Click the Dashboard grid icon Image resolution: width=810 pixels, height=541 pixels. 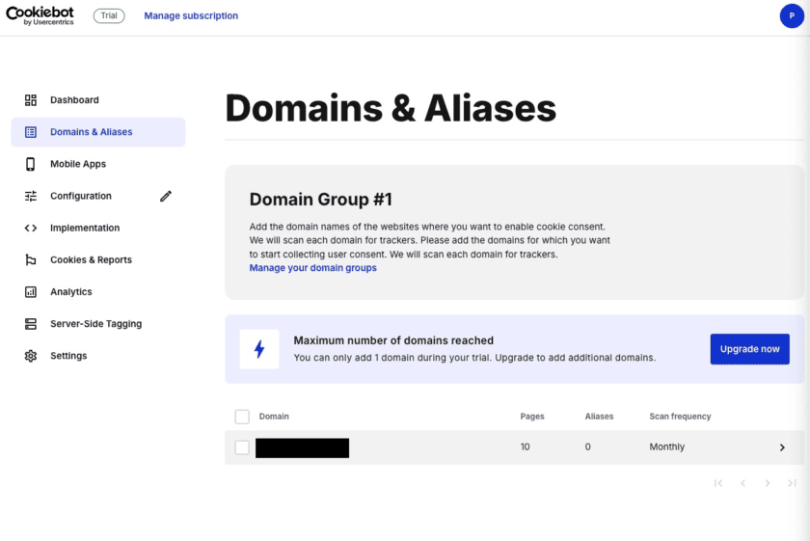click(x=31, y=100)
